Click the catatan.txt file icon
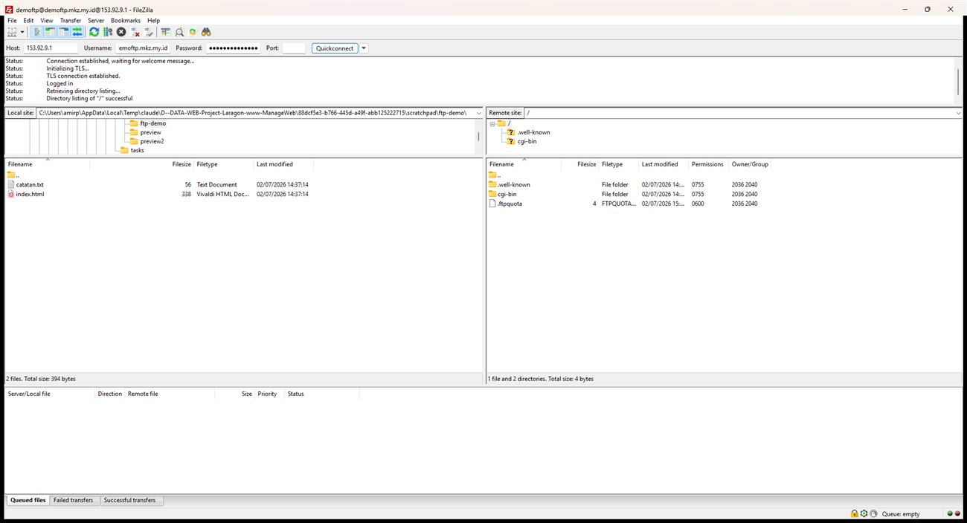967x523 pixels. [x=10, y=184]
